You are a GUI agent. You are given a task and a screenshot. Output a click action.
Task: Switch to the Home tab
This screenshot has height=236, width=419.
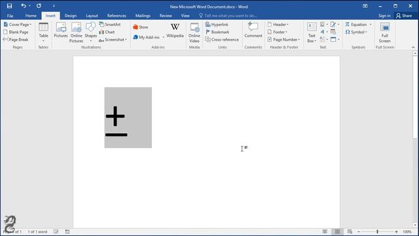[x=31, y=16]
